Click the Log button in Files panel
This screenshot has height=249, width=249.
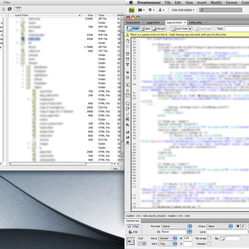116,168
